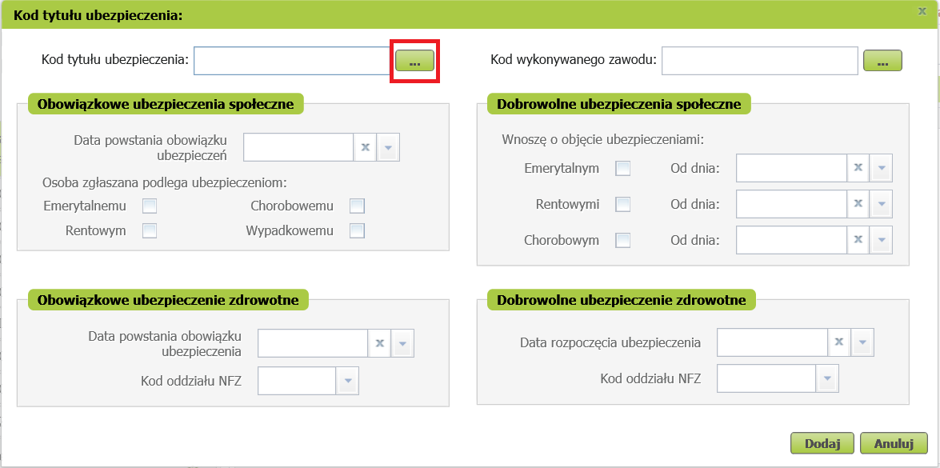Clear mandatory health insurance date (x)
This screenshot has width=940, height=468.
pyautogui.click(x=379, y=343)
